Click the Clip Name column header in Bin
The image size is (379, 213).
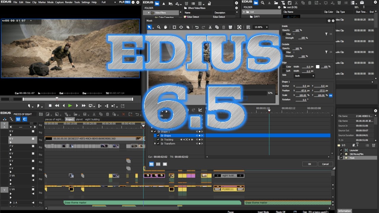point(288,12)
